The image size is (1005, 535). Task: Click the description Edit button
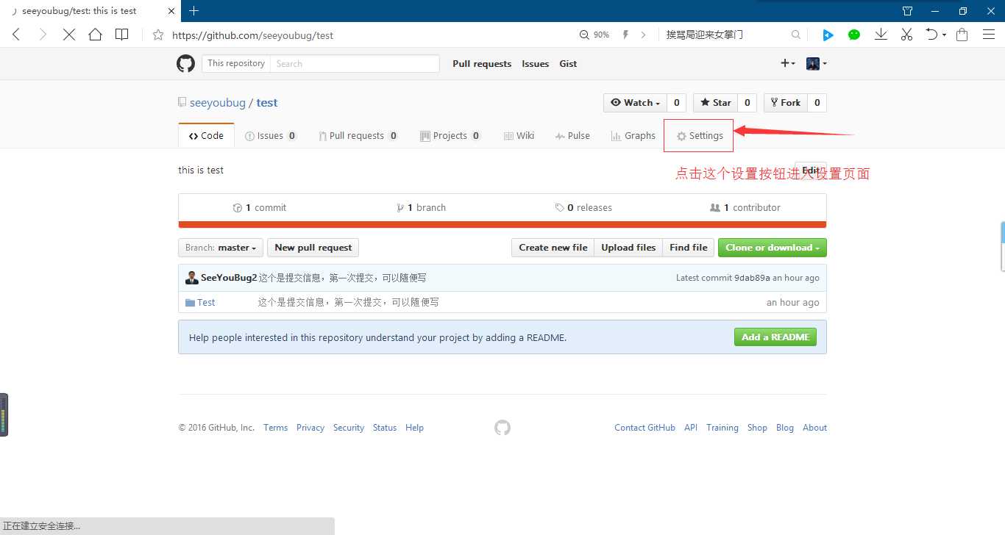click(811, 170)
